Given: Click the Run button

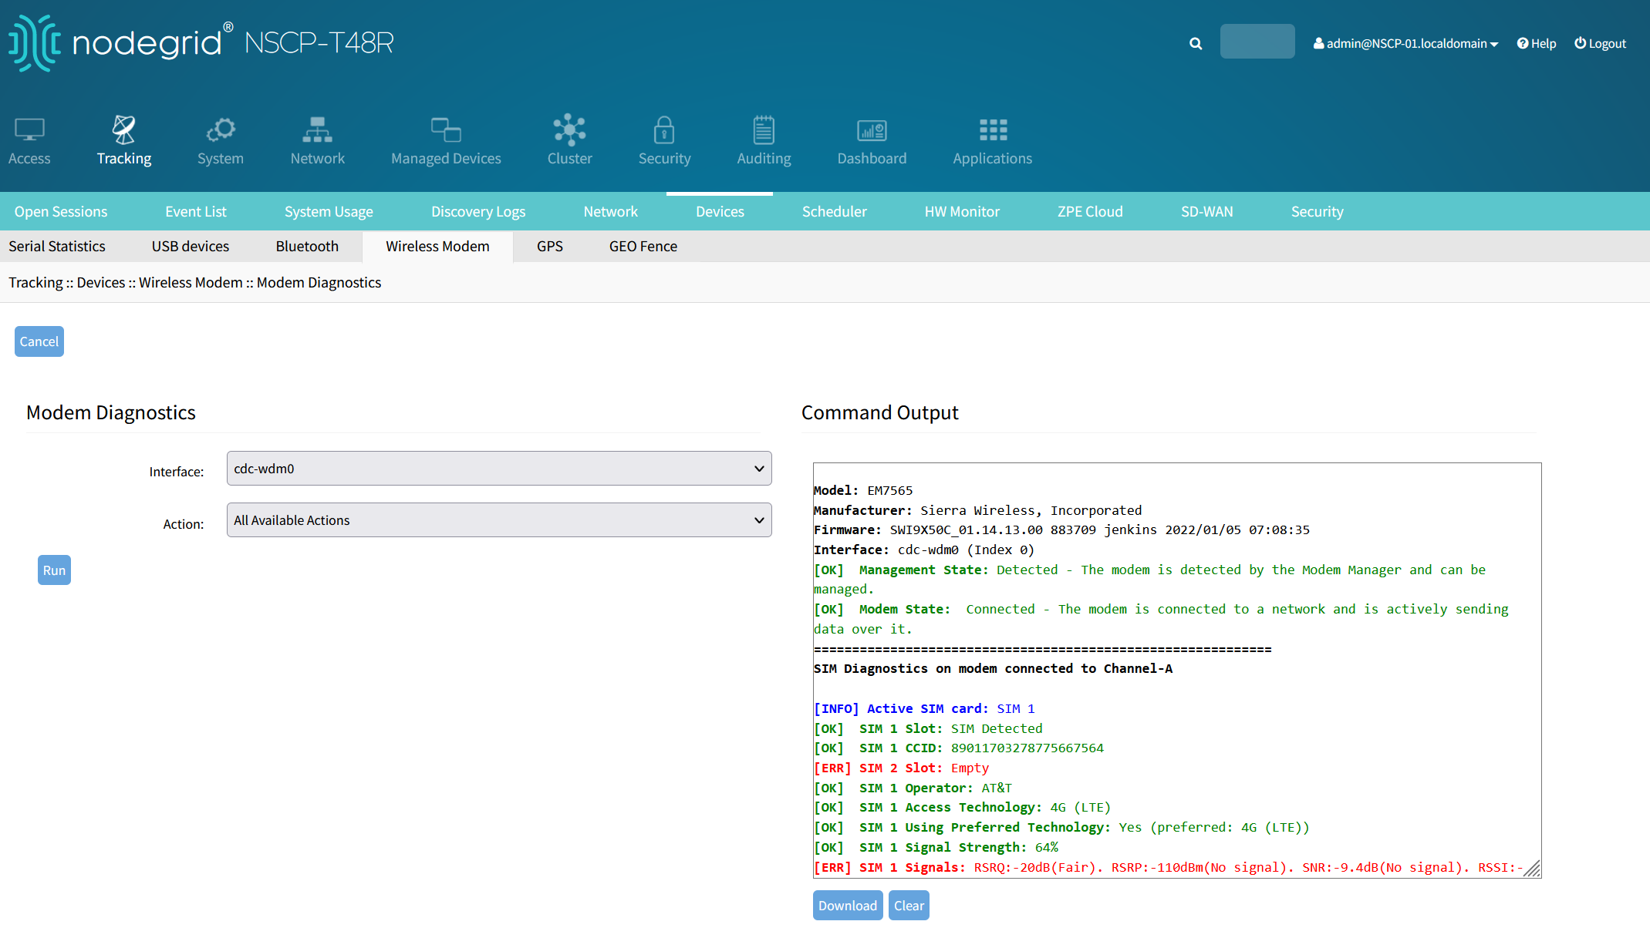Looking at the screenshot, I should click(x=54, y=570).
